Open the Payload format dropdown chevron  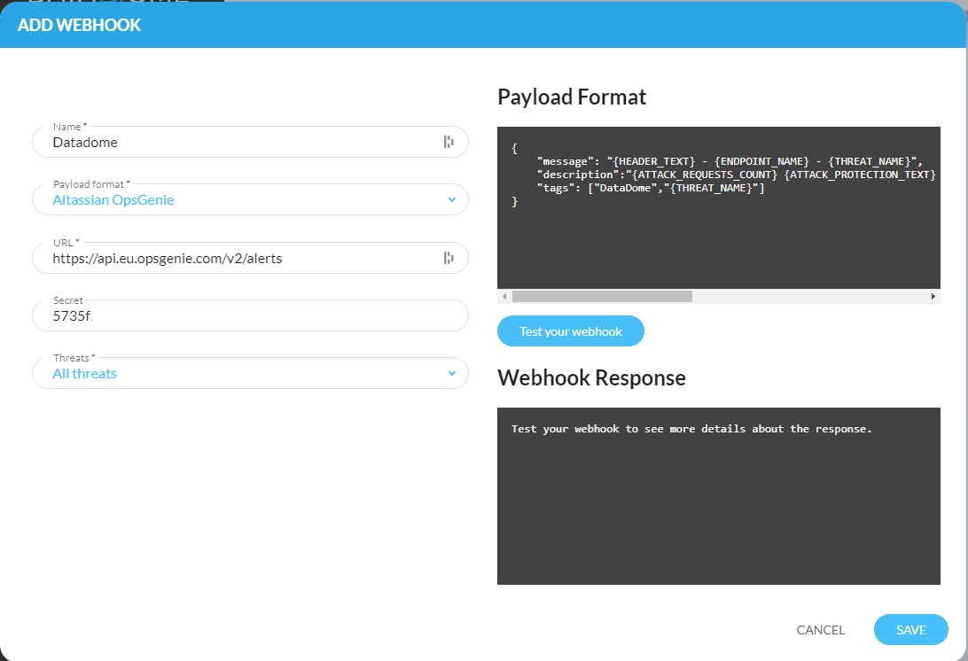click(452, 200)
